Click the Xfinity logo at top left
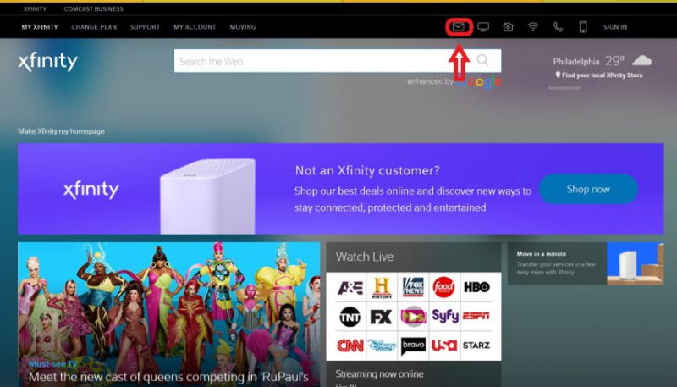 (x=48, y=61)
